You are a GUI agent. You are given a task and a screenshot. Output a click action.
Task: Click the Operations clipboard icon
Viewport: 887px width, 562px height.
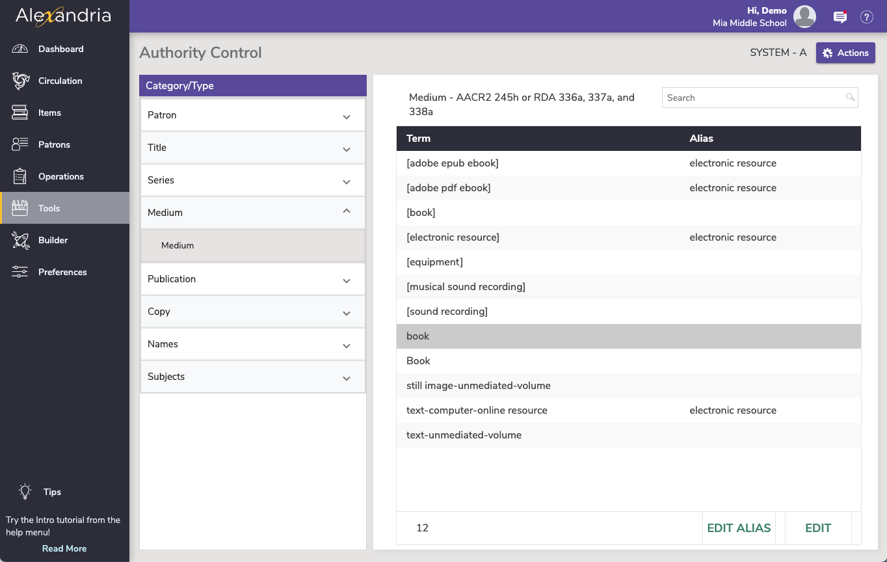click(x=20, y=176)
